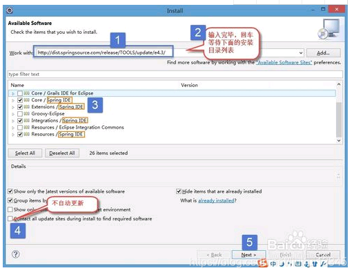Click the help question mark icon
This screenshot has height=275, width=354.
(16, 254)
